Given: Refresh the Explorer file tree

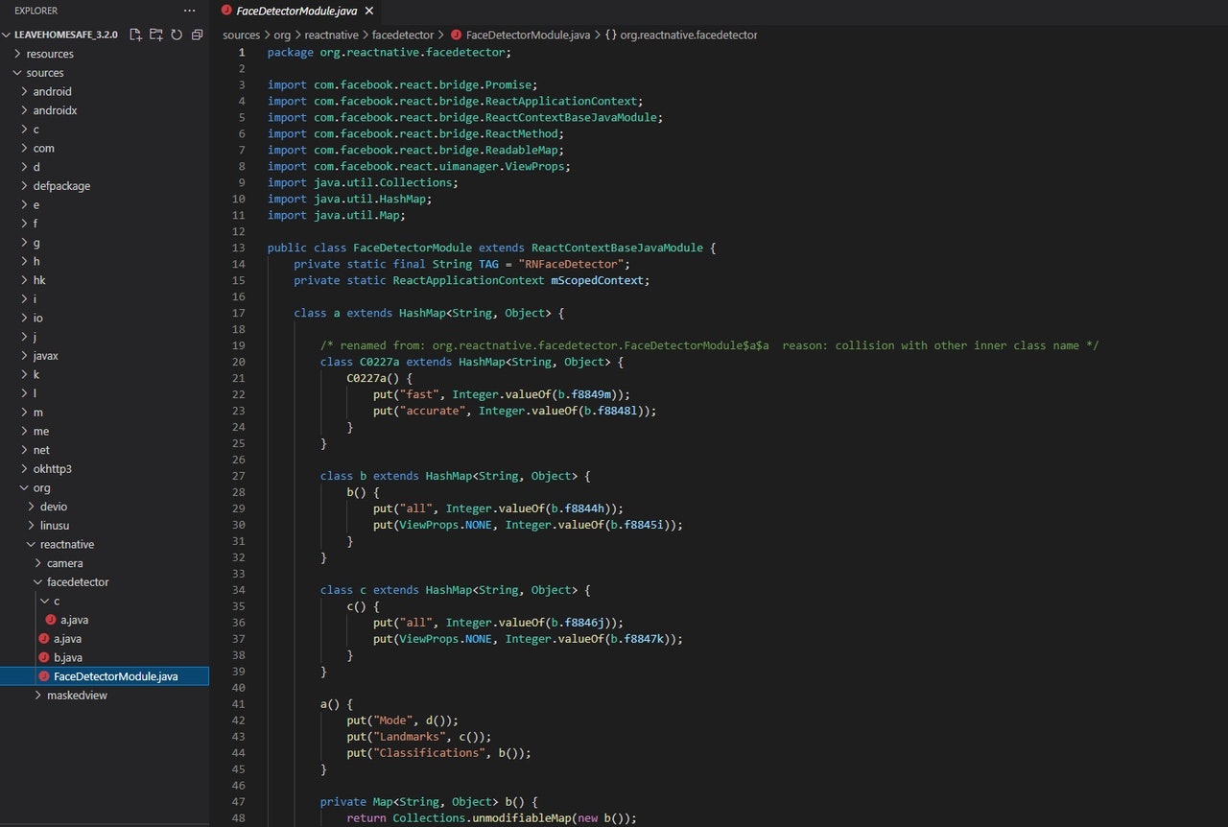Looking at the screenshot, I should pyautogui.click(x=177, y=35).
